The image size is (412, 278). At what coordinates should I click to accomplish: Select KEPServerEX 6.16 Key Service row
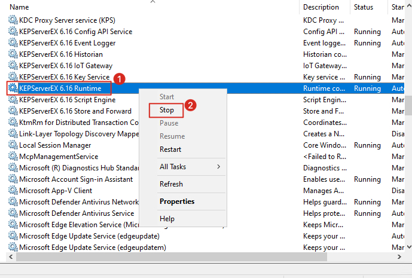click(205, 77)
